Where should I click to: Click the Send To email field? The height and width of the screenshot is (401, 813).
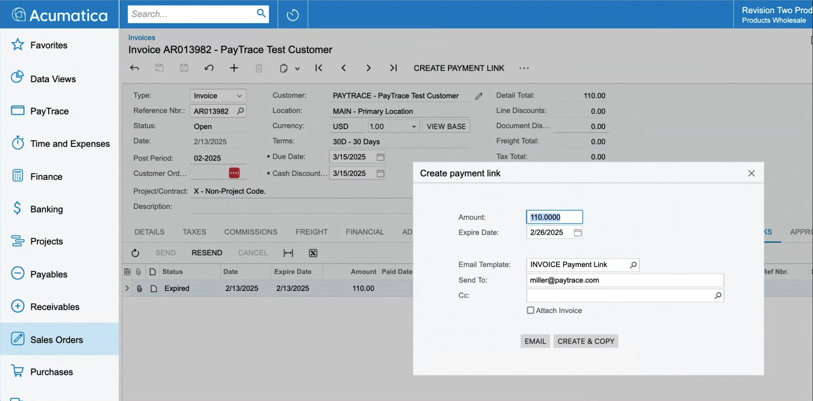[625, 280]
